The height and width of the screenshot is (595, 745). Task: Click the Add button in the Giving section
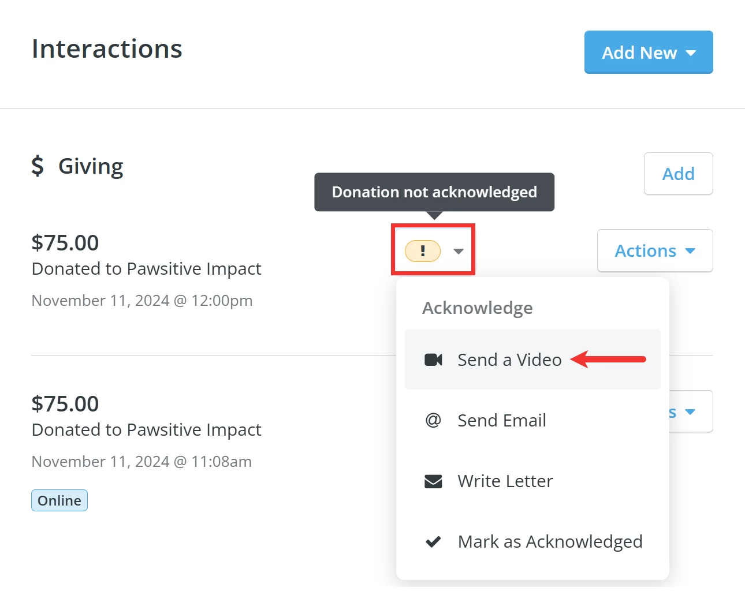[x=678, y=174]
